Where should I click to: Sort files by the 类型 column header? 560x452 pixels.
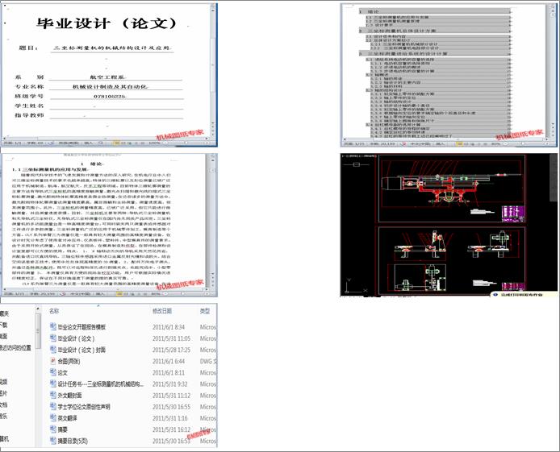[205, 311]
